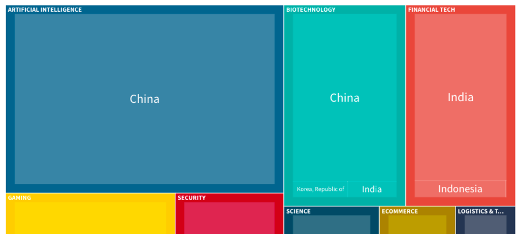Click the GAMING category header
This screenshot has height=234, width=520.
tap(19, 198)
